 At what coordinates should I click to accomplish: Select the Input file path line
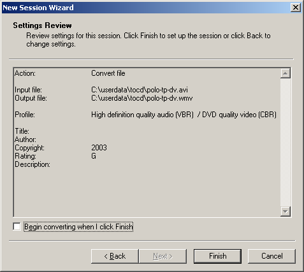click(x=101, y=90)
